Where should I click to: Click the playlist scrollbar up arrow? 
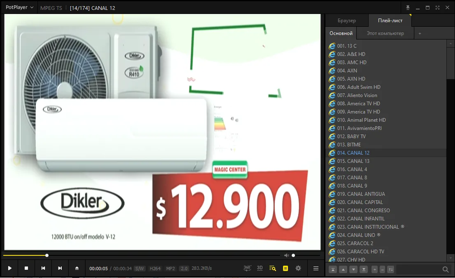[x=450, y=44]
